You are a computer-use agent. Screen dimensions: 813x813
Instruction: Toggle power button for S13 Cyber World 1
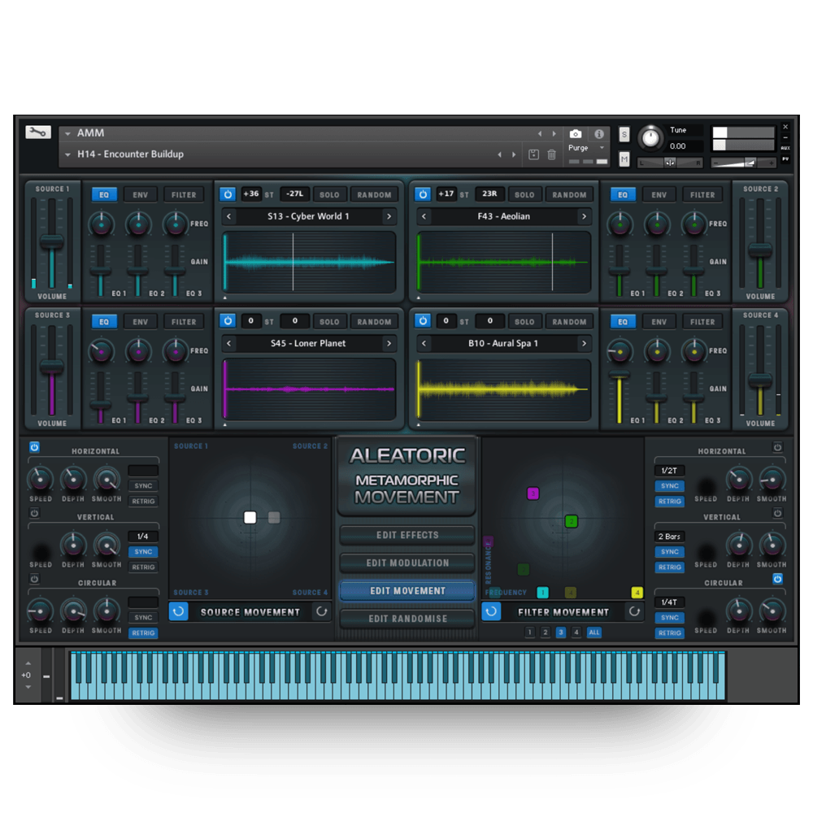click(228, 194)
